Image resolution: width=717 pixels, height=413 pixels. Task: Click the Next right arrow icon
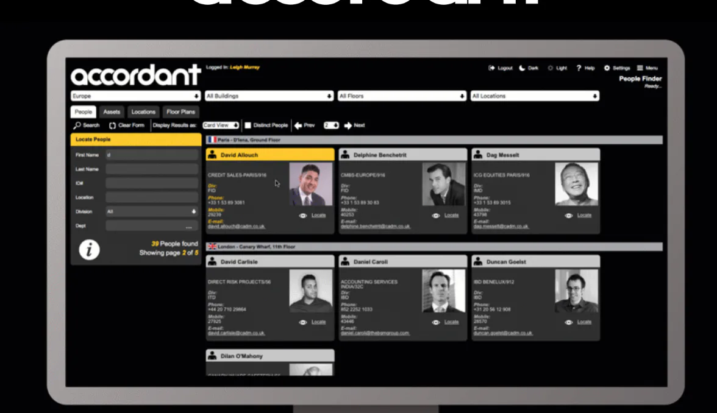click(x=348, y=125)
